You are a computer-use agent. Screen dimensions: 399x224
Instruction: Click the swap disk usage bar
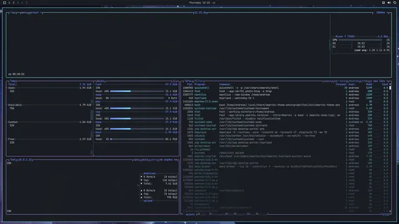(137, 98)
